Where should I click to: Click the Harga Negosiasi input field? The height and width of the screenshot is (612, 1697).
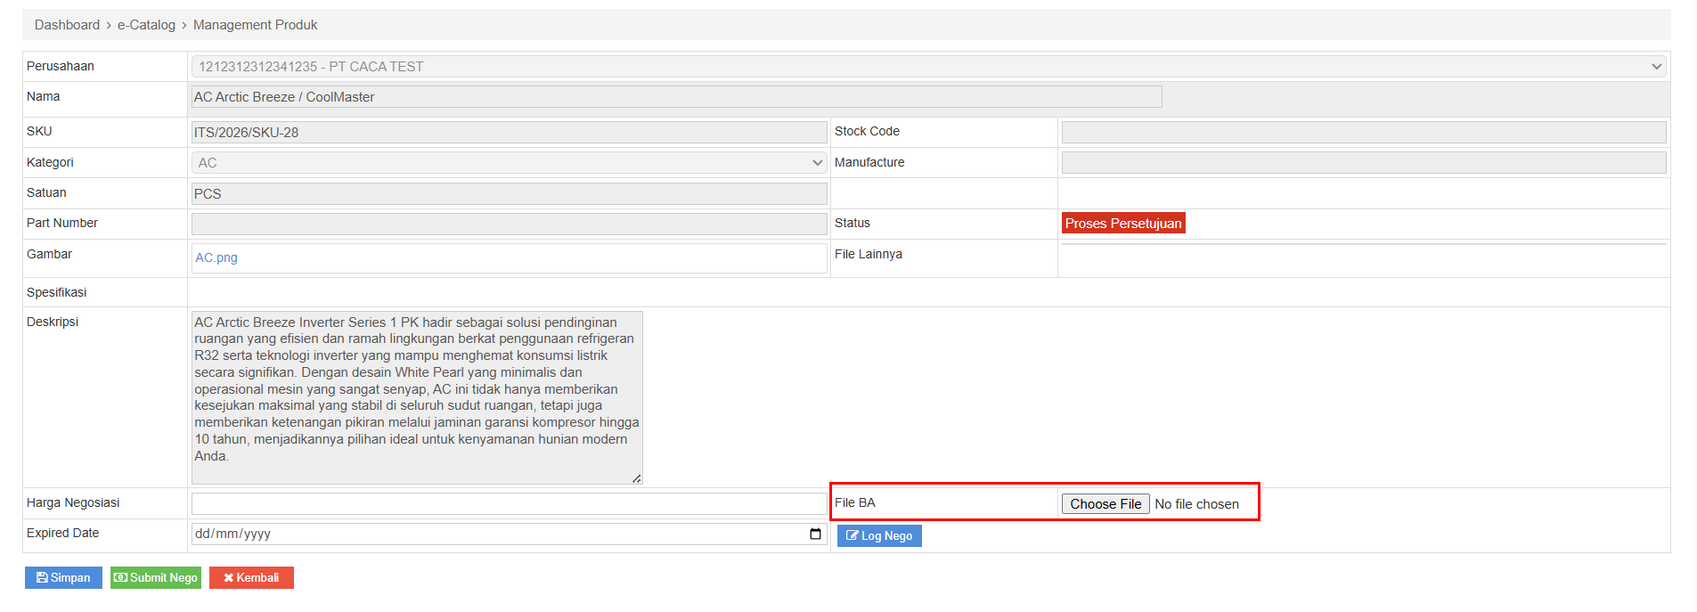509,503
